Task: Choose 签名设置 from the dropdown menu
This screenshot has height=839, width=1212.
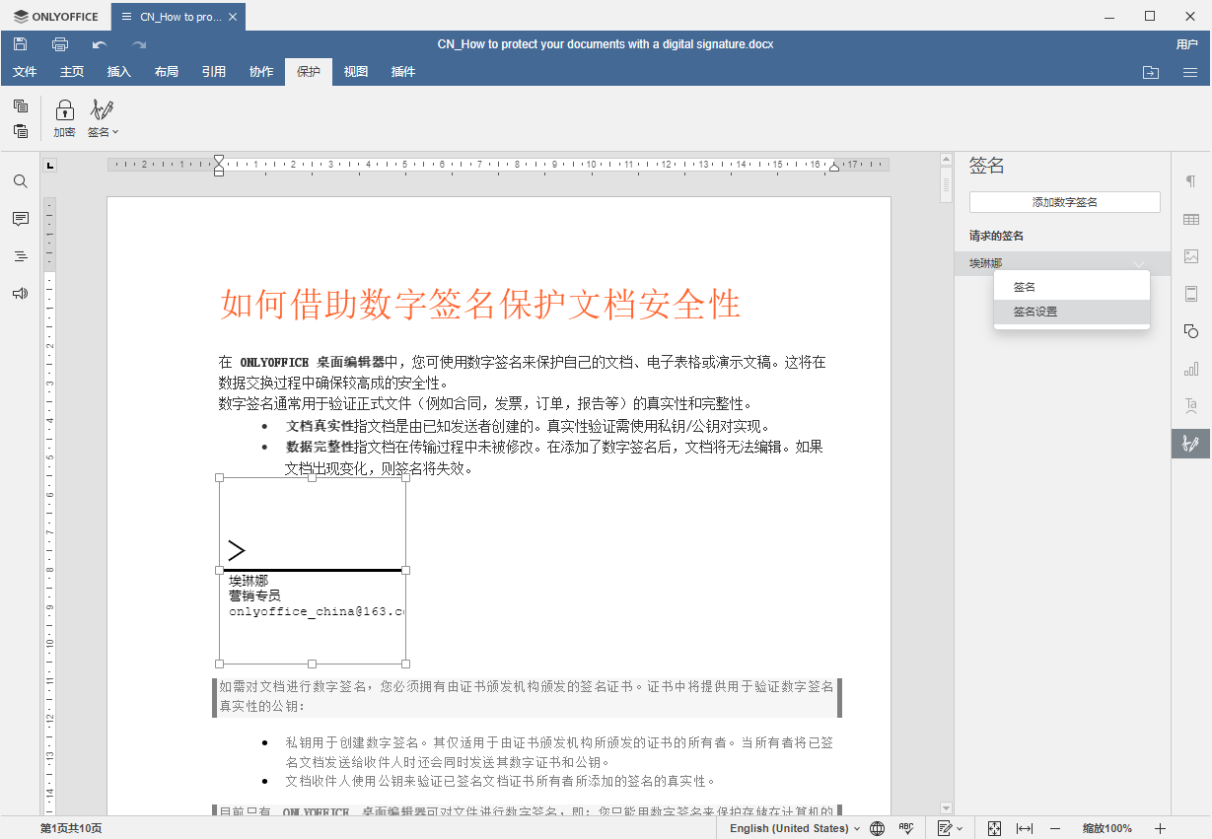Action: 1072,312
